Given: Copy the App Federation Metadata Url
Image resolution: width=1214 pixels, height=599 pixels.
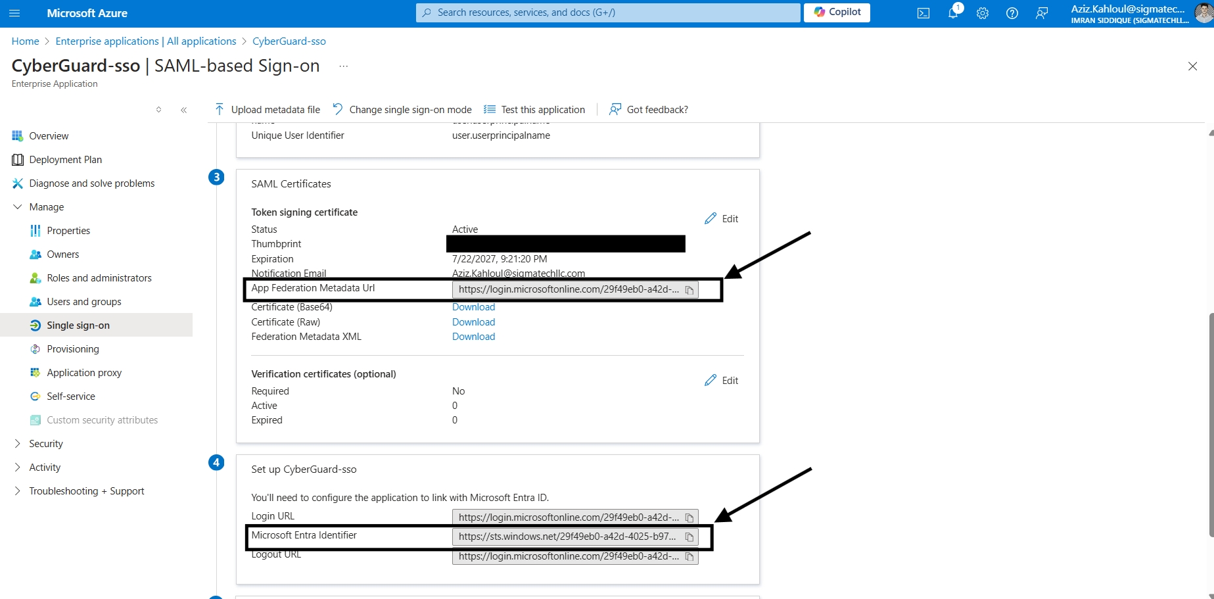Looking at the screenshot, I should tap(689, 290).
